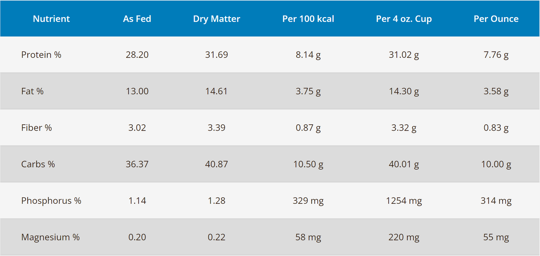The width and height of the screenshot is (540, 256).
Task: Select the Per 4 oz. Cup header
Action: pyautogui.click(x=404, y=19)
